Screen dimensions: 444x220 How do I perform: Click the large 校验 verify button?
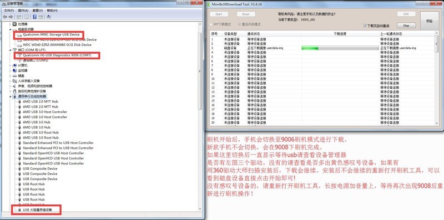click(x=429, y=21)
